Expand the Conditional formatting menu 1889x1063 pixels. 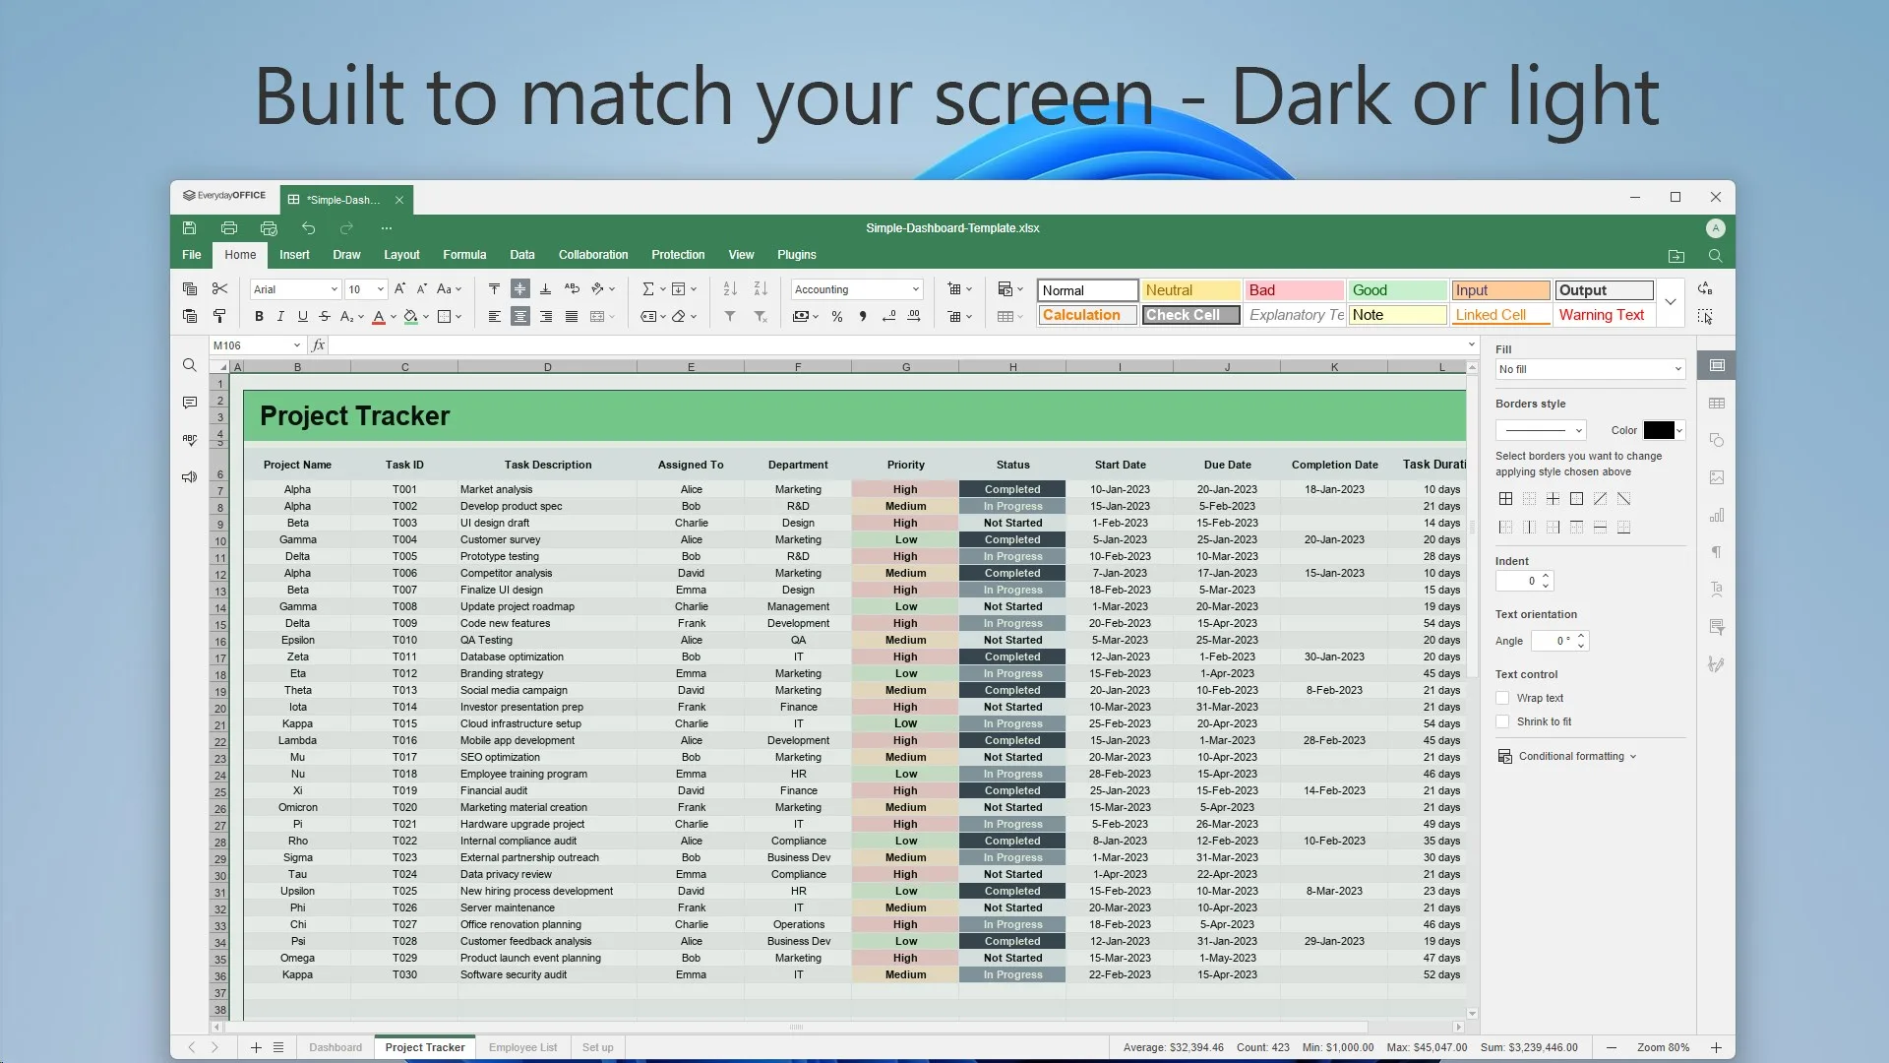pos(1567,756)
